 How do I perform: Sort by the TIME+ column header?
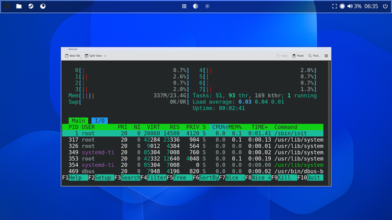(x=260, y=127)
